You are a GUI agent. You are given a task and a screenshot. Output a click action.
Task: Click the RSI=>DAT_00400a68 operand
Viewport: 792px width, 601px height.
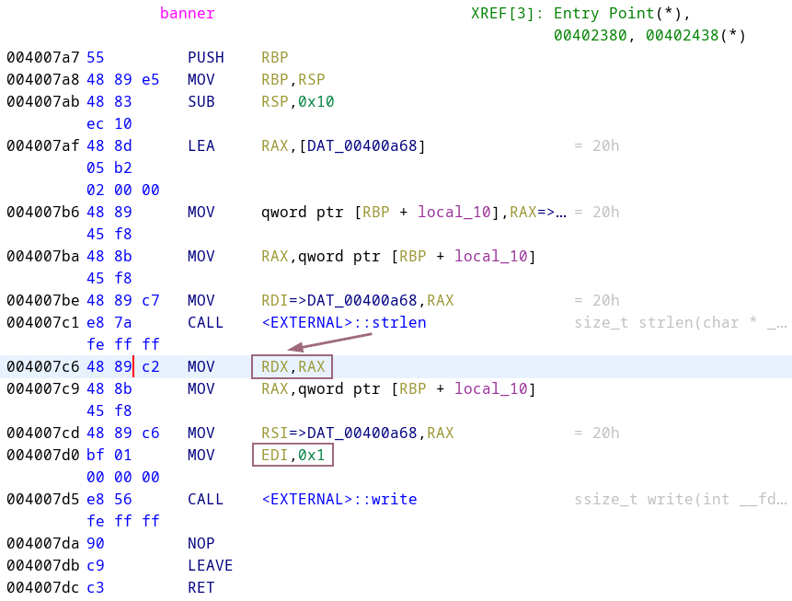tap(339, 433)
